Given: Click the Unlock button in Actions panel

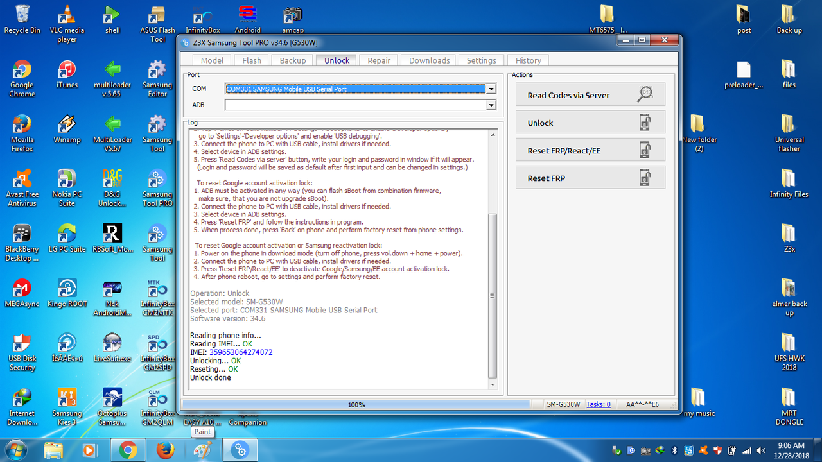Looking at the screenshot, I should [590, 123].
